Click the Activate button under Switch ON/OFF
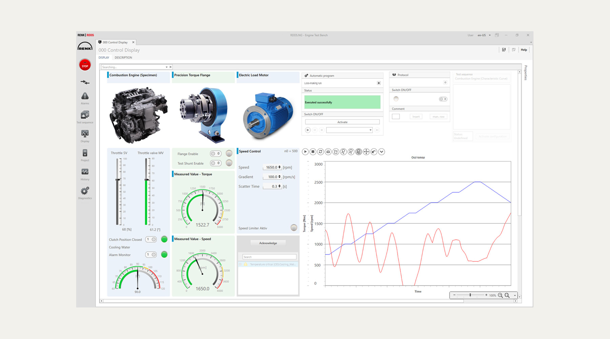The height and width of the screenshot is (339, 610). [x=342, y=122]
